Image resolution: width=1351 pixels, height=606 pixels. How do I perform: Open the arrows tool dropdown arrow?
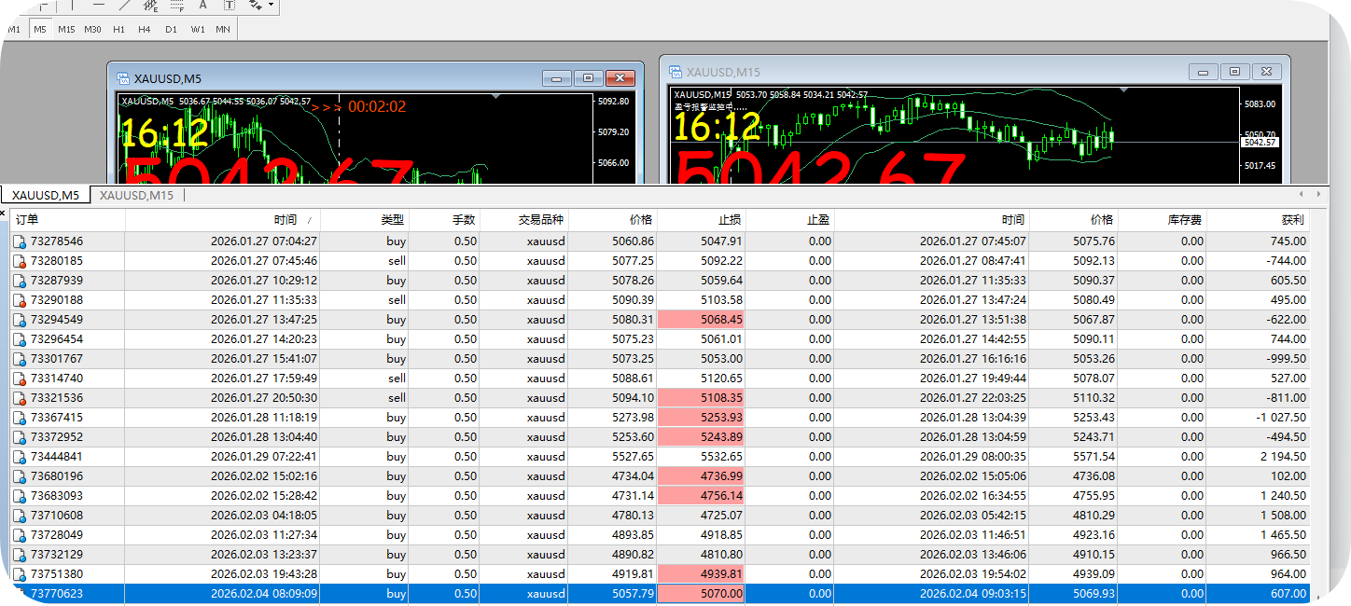[x=271, y=6]
